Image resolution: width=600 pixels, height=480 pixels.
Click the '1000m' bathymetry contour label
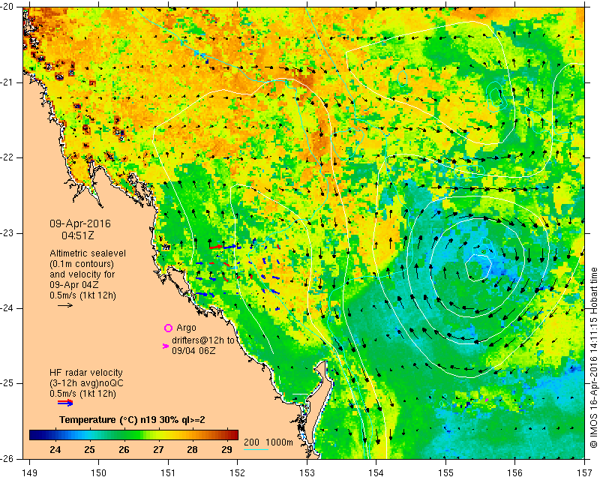279,442
